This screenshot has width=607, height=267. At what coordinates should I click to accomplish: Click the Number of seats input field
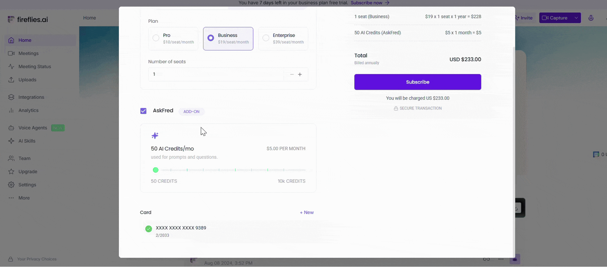(216, 74)
